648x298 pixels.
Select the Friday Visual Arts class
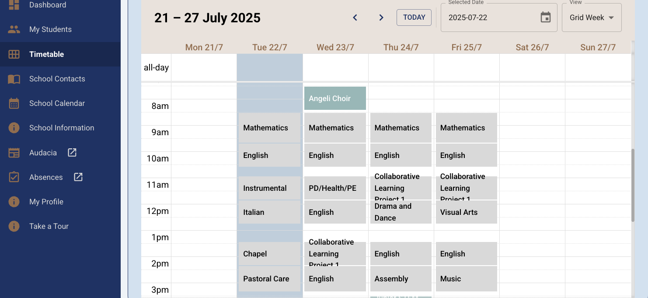[466, 212]
